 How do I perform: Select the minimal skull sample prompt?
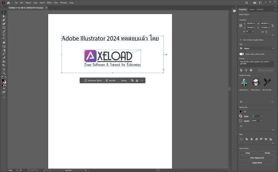coord(256,82)
